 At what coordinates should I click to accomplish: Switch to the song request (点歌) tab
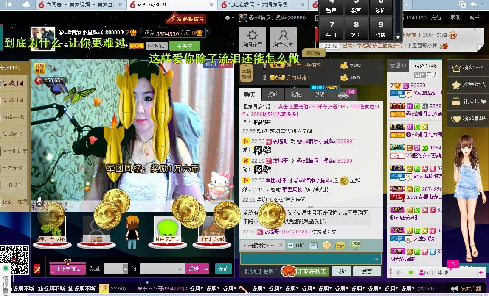tap(273, 94)
